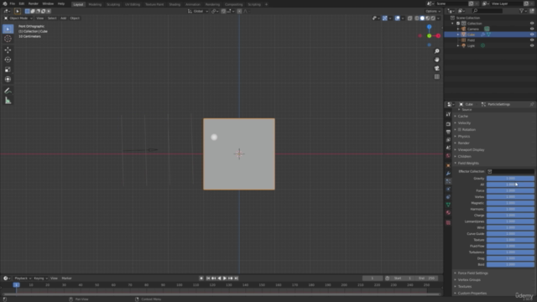
Task: Open the Global transform orientation dropdown
Action: tap(198, 11)
